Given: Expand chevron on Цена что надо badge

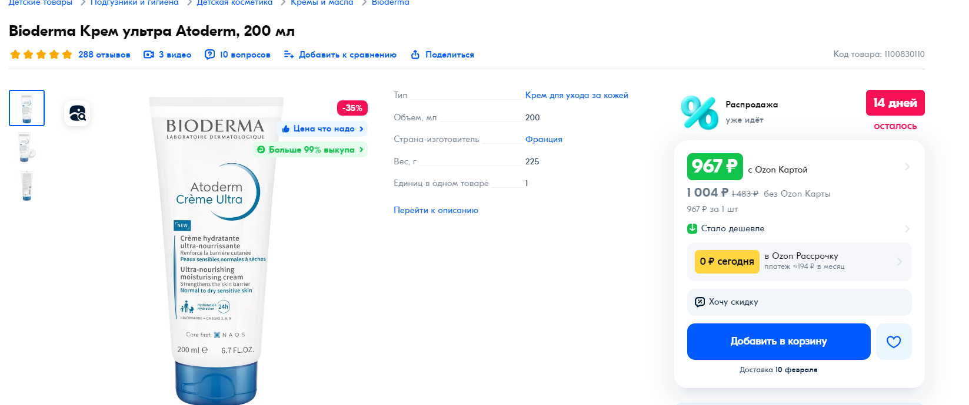Looking at the screenshot, I should click(361, 129).
